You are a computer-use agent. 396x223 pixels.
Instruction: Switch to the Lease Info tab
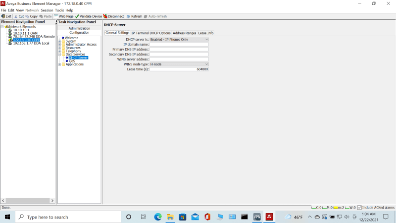[x=206, y=33]
